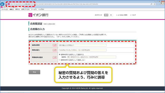Click the Aeon Bank logo
Screen dimensions: 165x93
tap(39, 15)
